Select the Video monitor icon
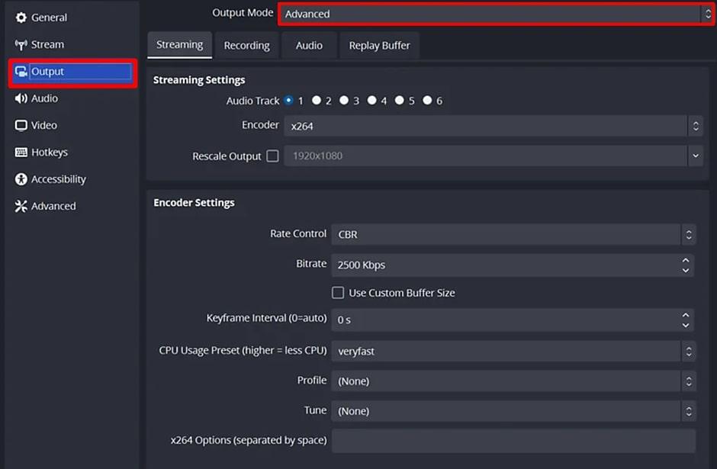 (21, 125)
